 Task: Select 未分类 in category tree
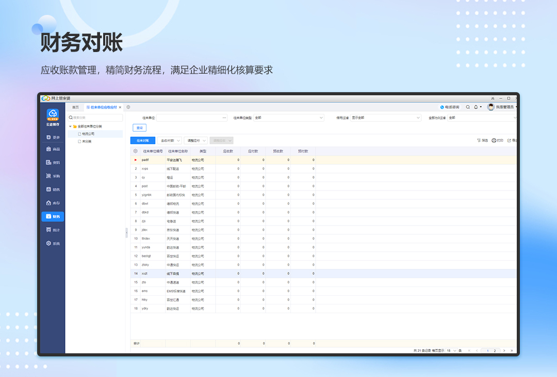click(86, 141)
